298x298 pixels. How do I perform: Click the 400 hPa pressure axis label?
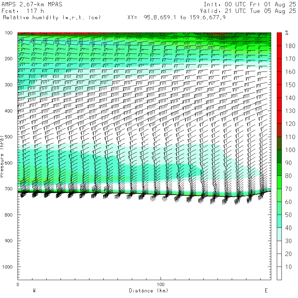tap(9, 111)
